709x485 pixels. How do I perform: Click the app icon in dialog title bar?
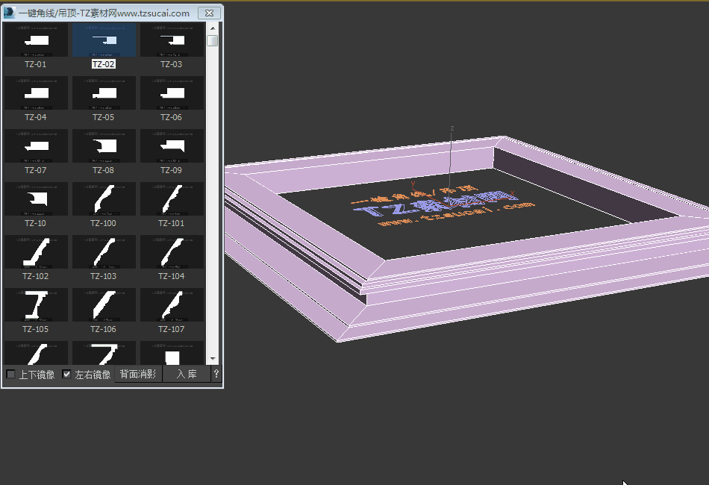[x=9, y=13]
